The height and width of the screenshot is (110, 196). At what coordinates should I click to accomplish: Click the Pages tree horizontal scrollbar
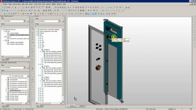click(x=15, y=57)
